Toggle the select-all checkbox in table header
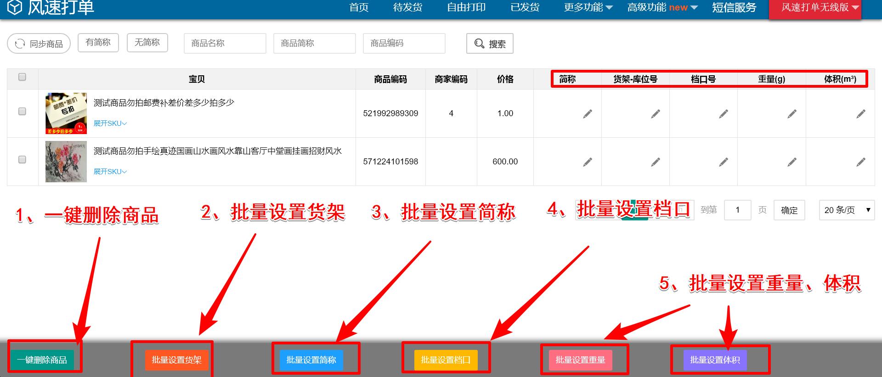Screen dimensions: 882x377 point(22,77)
